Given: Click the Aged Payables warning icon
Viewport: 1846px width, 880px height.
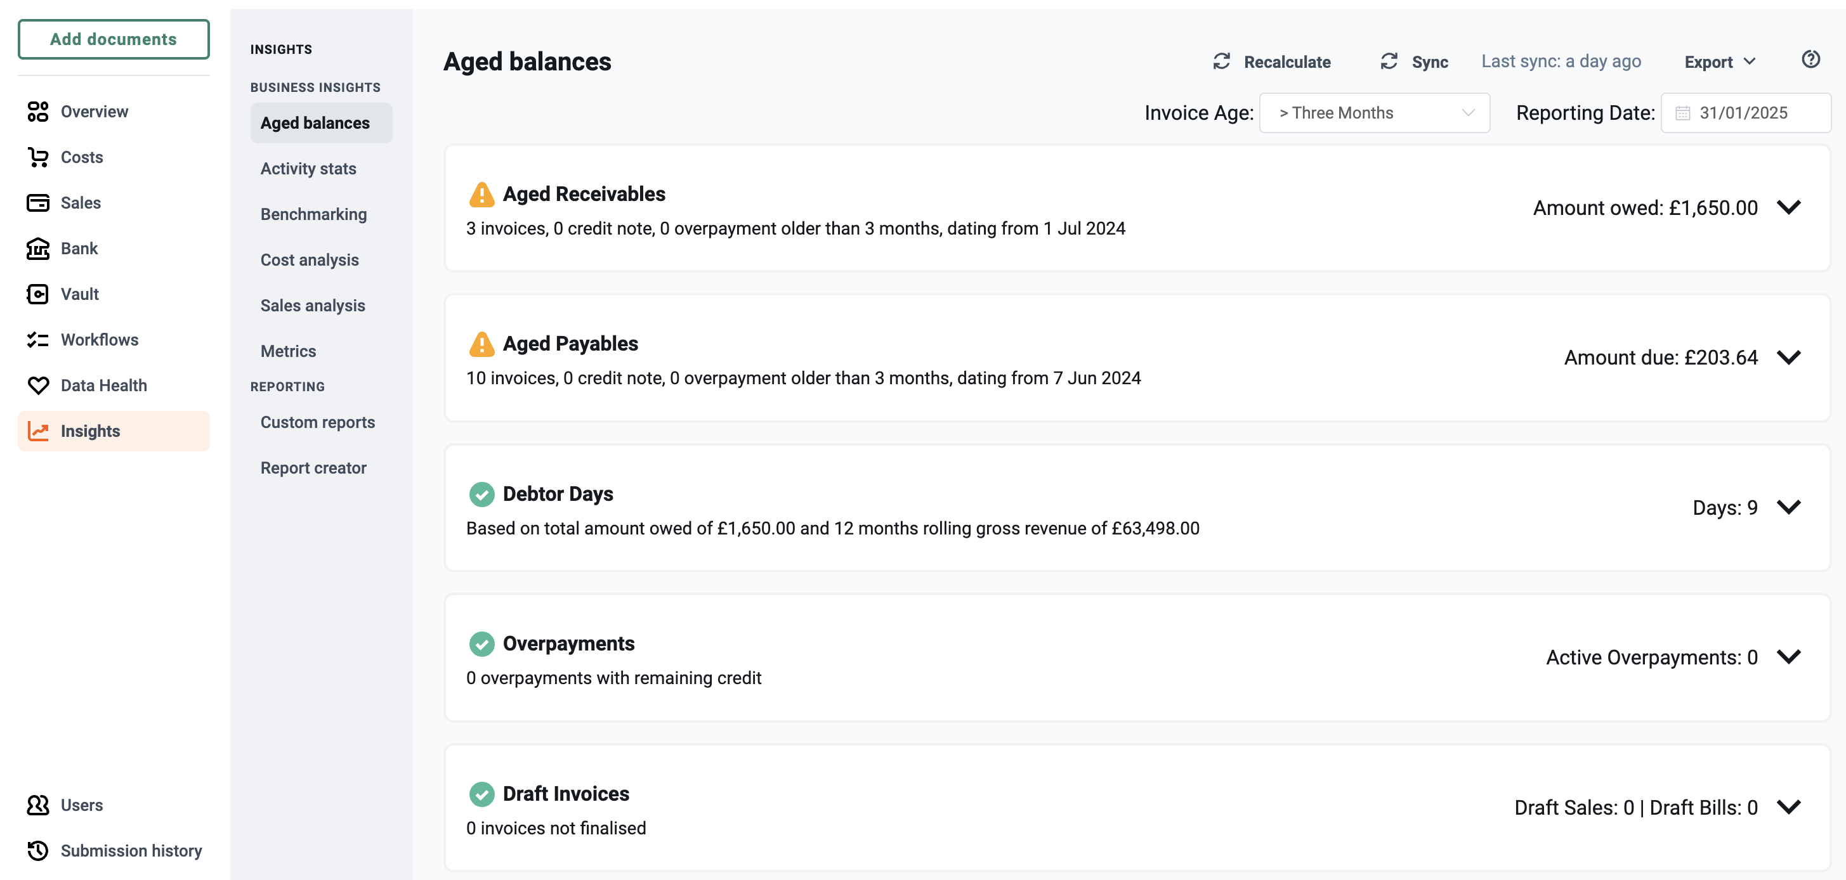Looking at the screenshot, I should pyautogui.click(x=481, y=344).
